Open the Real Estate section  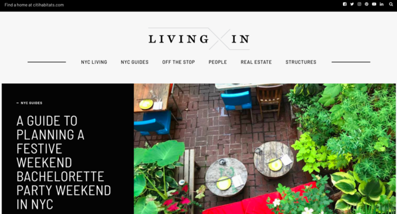(x=256, y=62)
